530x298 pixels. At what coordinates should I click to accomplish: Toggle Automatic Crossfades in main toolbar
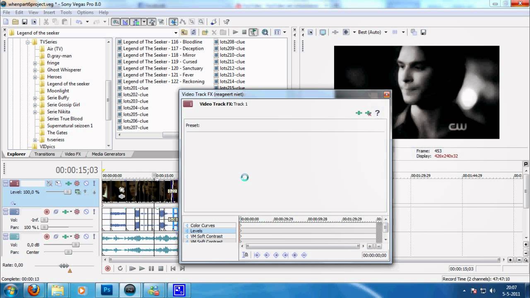125,22
